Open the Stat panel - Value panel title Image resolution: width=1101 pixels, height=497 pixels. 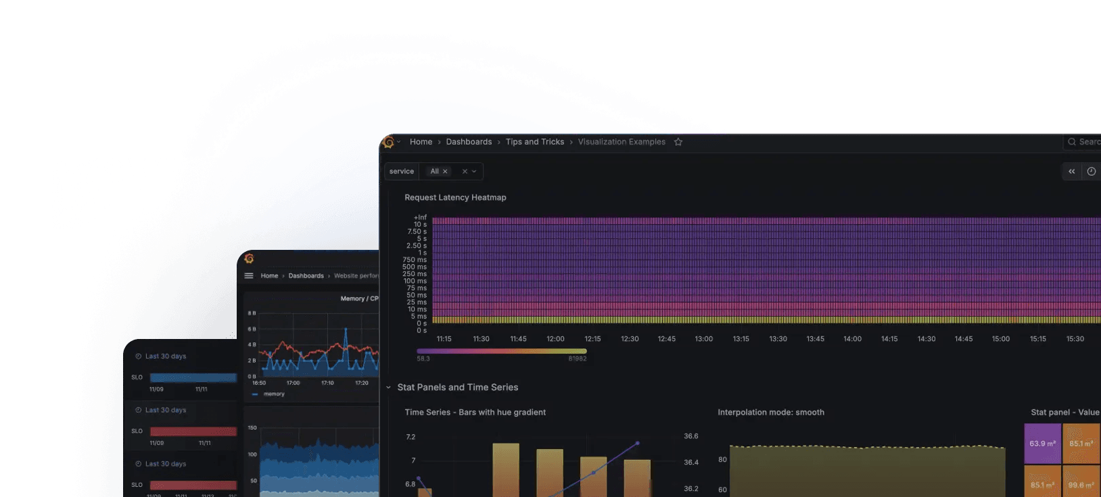1065,412
